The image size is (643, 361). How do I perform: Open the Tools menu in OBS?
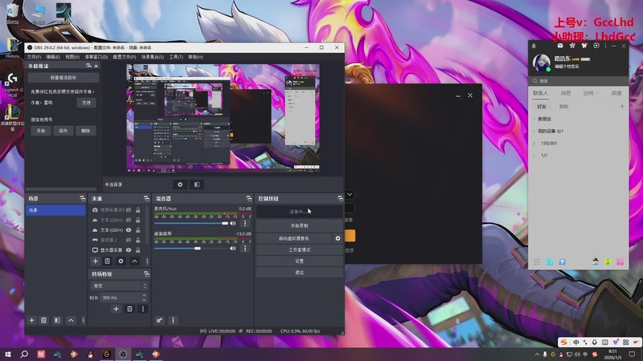[x=176, y=57]
